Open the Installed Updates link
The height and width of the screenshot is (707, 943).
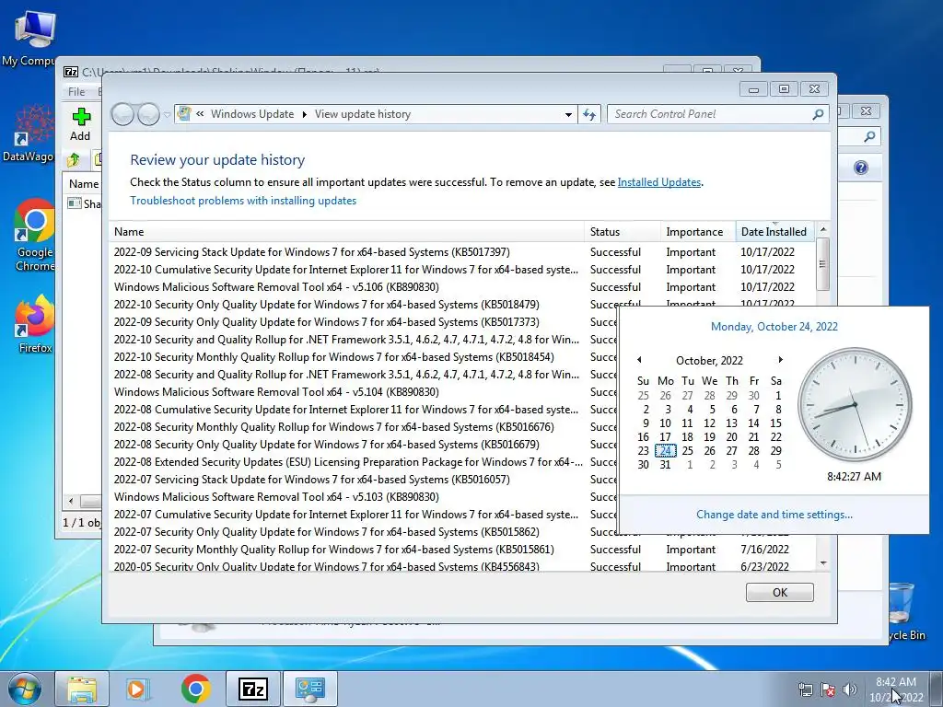tap(659, 182)
